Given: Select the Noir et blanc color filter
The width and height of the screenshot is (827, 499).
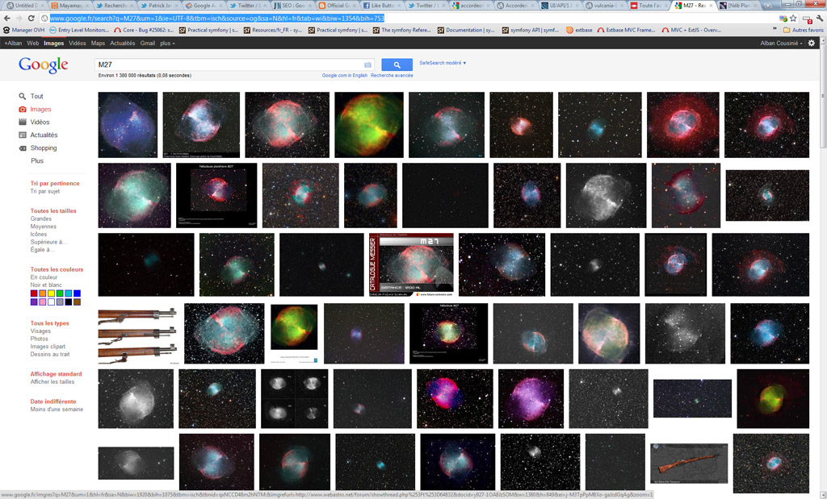Looking at the screenshot, I should (x=44, y=285).
